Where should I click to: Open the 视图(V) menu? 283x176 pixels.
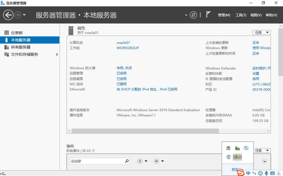[256, 15]
